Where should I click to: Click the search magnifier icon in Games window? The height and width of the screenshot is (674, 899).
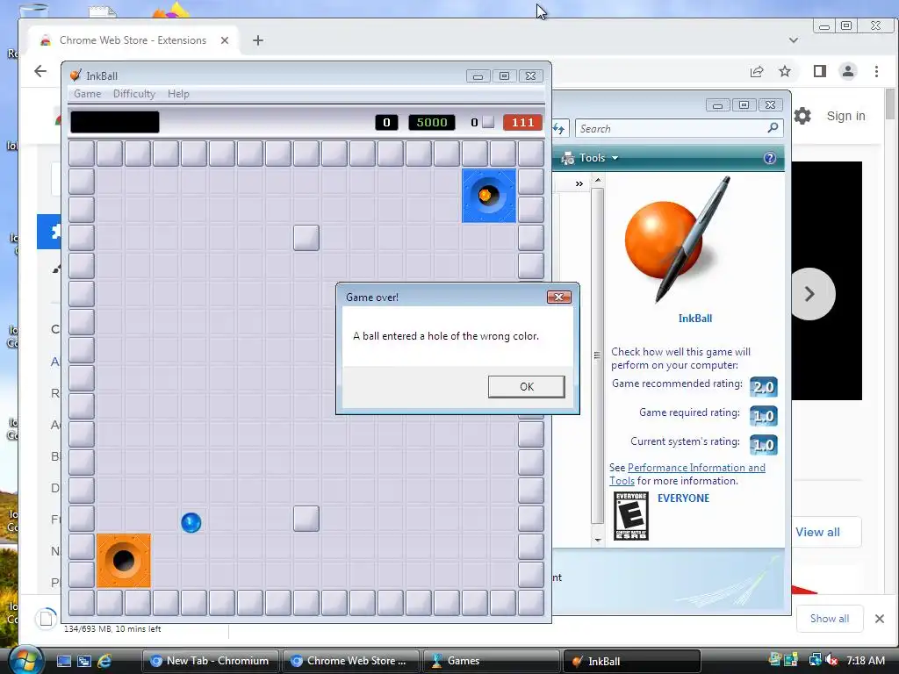click(x=773, y=128)
